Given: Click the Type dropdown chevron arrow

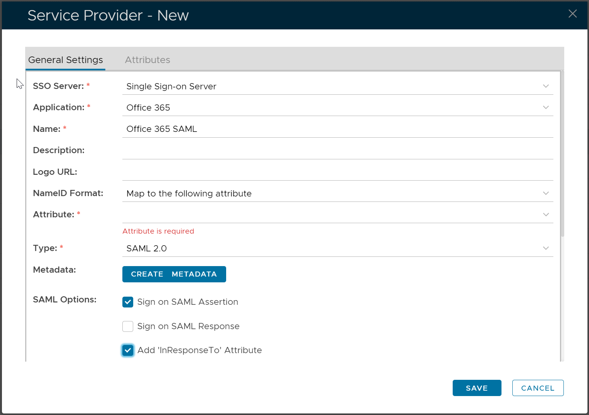Looking at the screenshot, I should click(546, 248).
